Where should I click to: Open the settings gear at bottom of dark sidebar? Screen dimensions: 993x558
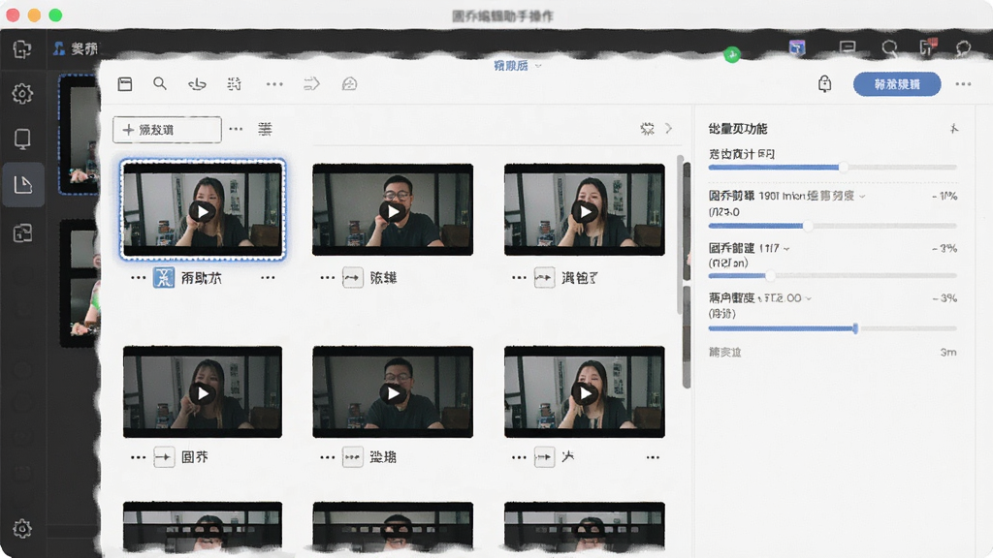pyautogui.click(x=22, y=528)
